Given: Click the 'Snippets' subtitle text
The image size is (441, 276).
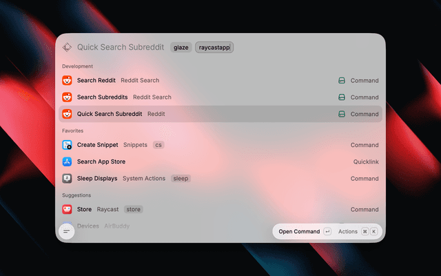Looking at the screenshot, I should coord(135,145).
